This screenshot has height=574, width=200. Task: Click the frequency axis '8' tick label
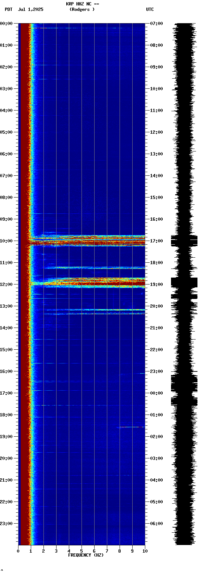pos(120,551)
